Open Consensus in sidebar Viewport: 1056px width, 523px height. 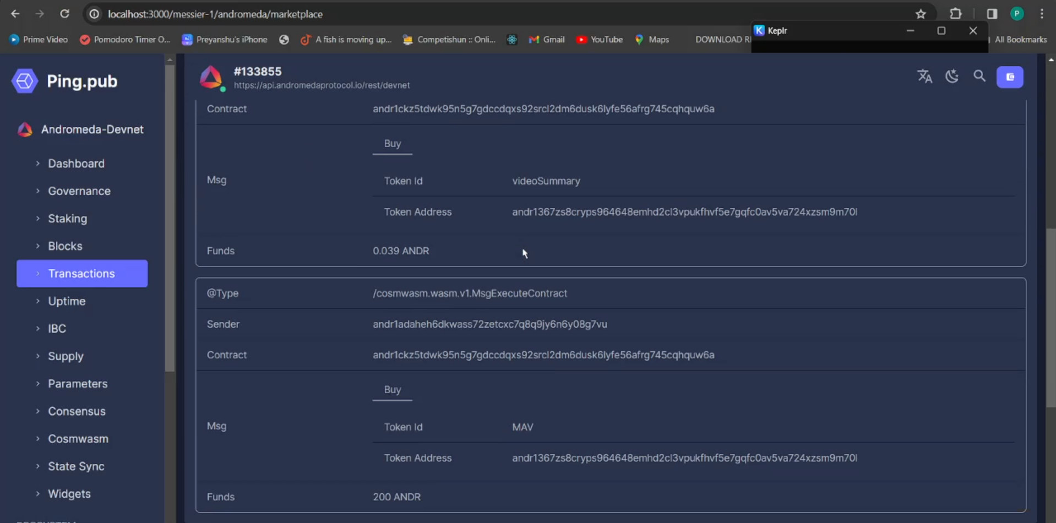point(77,411)
